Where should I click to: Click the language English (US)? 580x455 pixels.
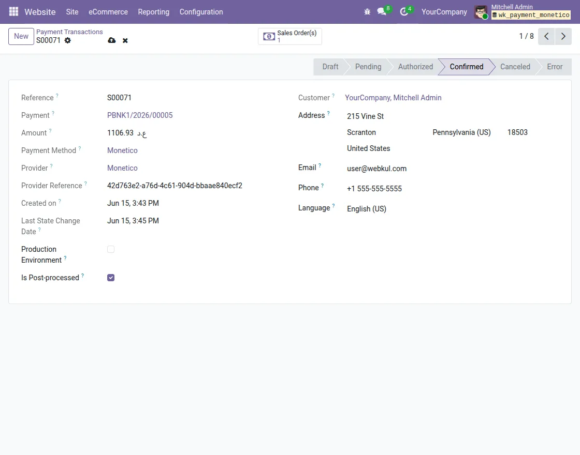tap(367, 209)
